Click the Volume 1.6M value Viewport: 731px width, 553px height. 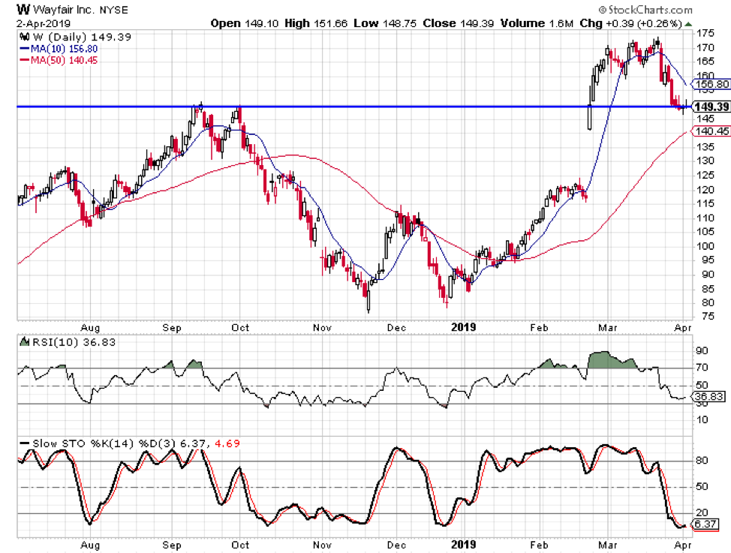[x=537, y=23]
